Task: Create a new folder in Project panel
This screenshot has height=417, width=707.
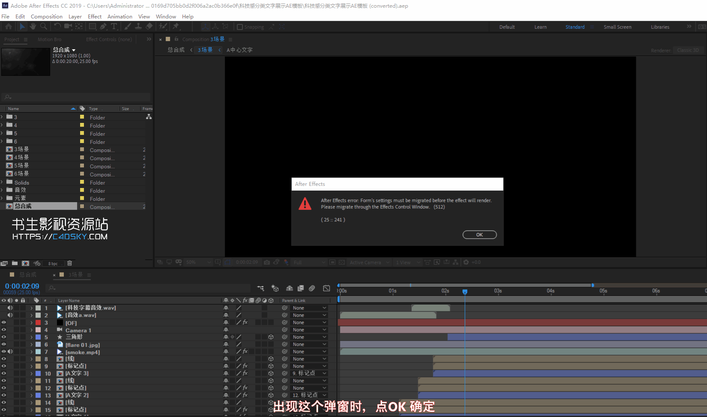Action: coord(15,263)
